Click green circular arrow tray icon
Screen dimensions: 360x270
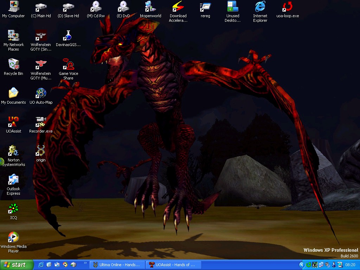309,265
